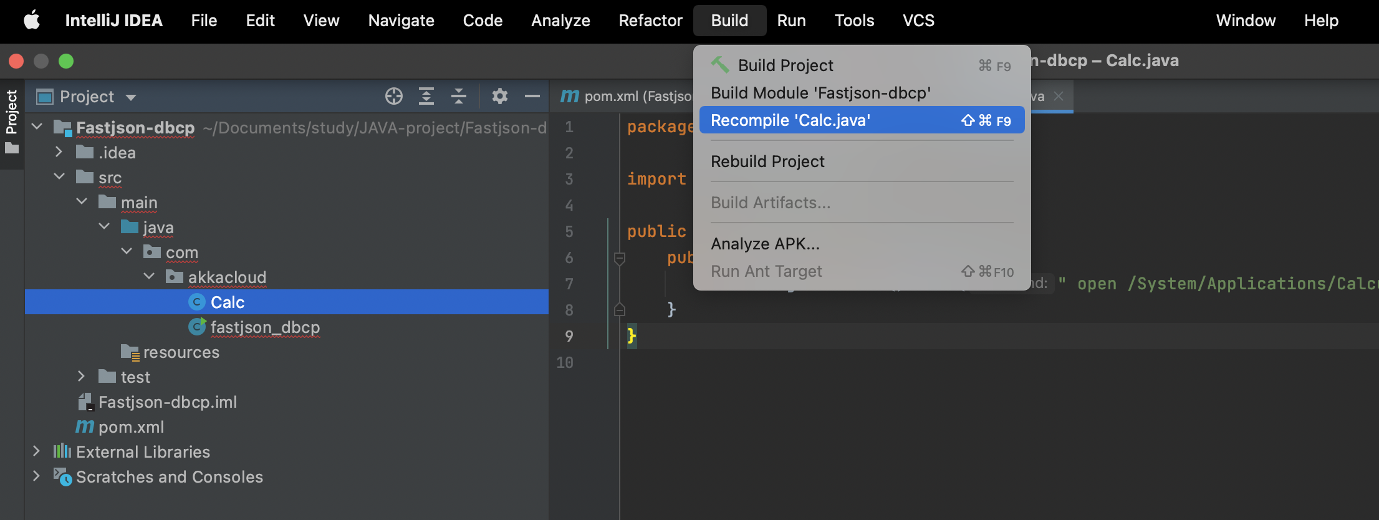This screenshot has height=520, width=1379.
Task: Hide the Project panel with minus icon
Action: tap(532, 96)
